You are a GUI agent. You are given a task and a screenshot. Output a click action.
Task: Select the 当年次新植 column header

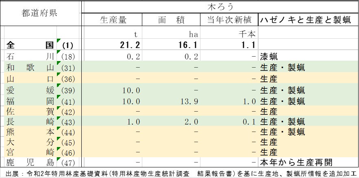[229, 20]
